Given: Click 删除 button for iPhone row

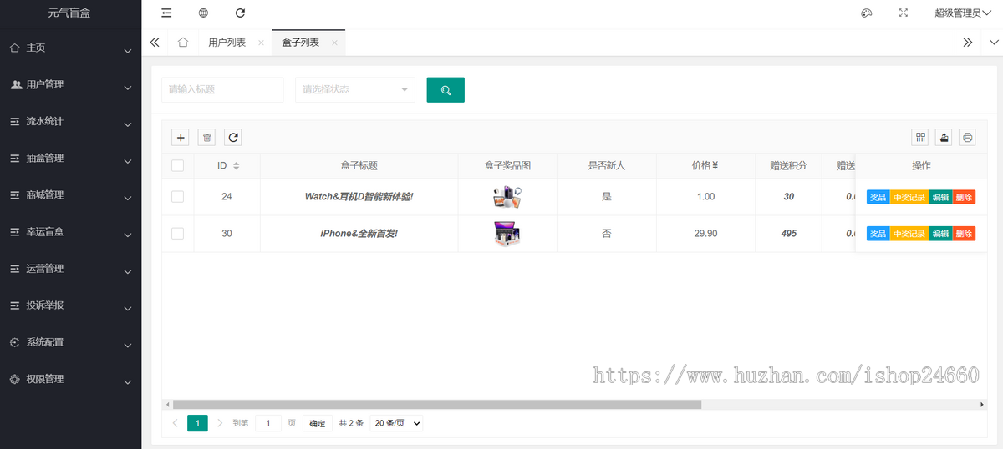Looking at the screenshot, I should coord(964,234).
